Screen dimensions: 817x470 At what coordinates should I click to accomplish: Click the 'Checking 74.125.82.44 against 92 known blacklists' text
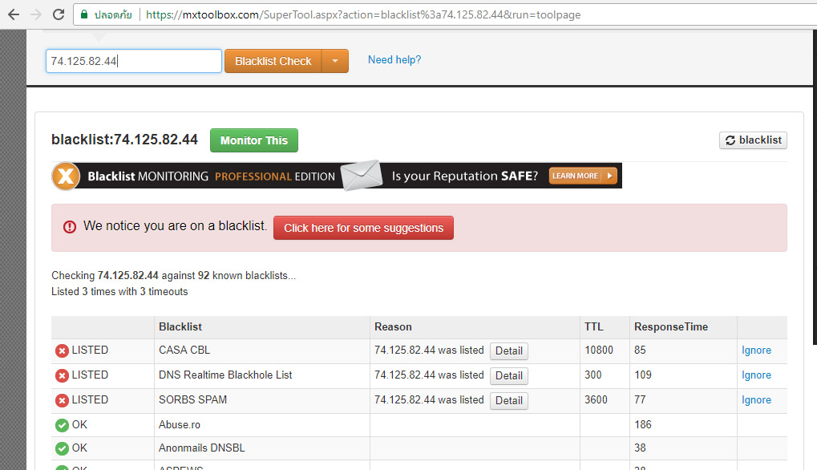173,276
